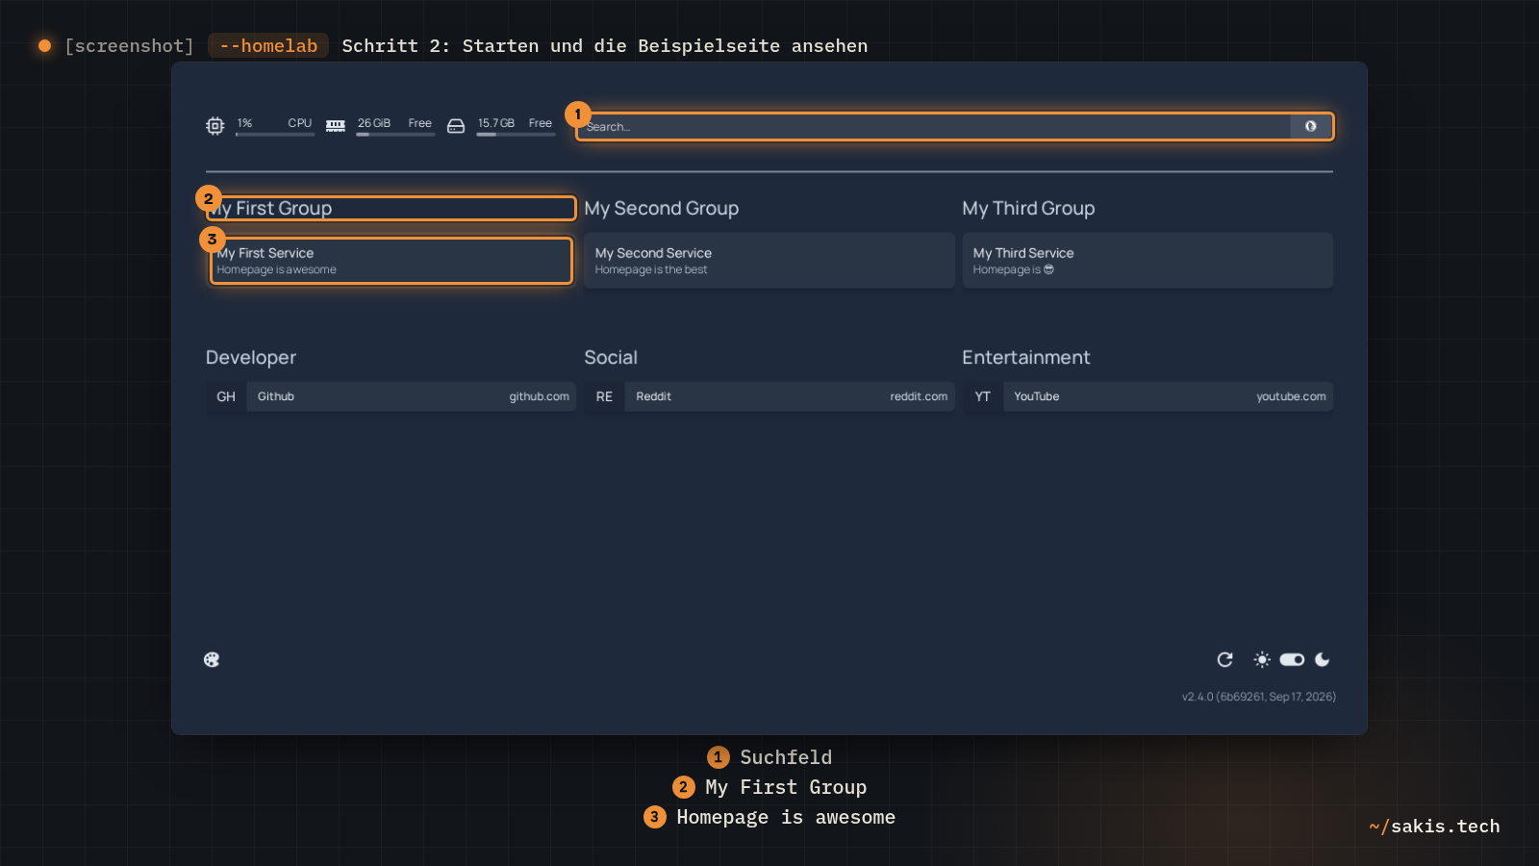Click the CPU chip icon
This screenshot has width=1539, height=866.
pyautogui.click(x=214, y=126)
